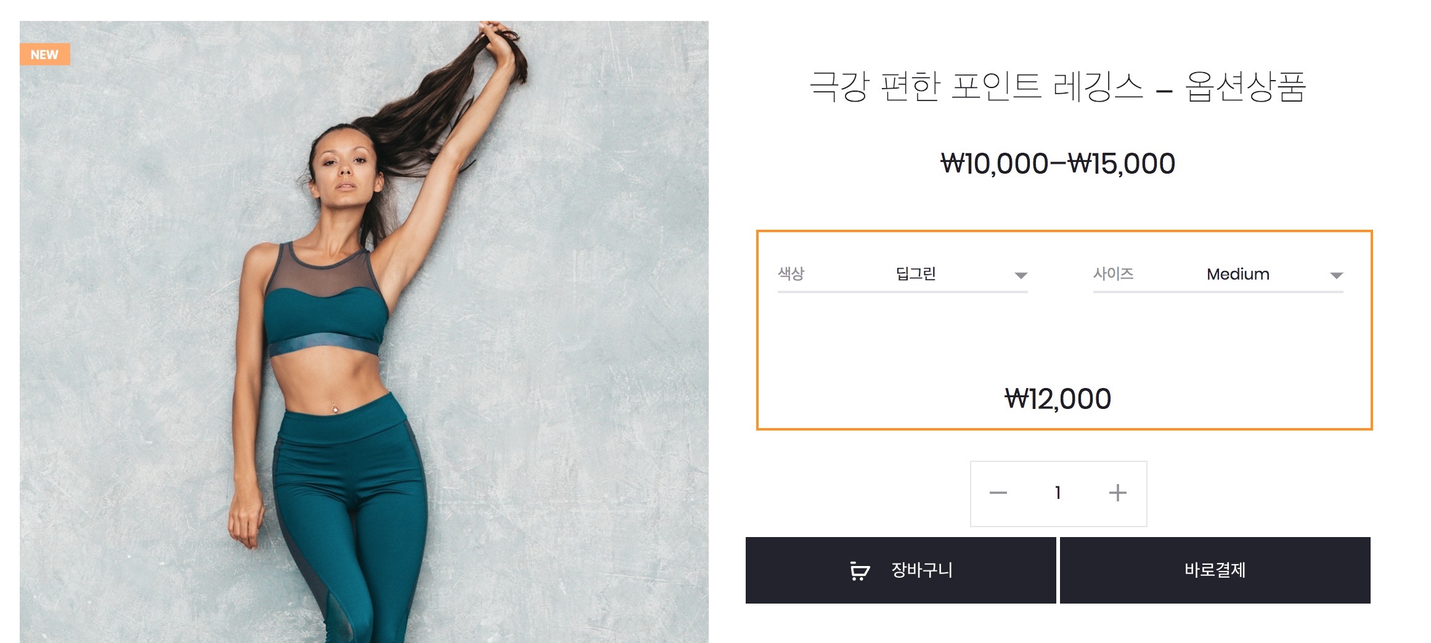Open the 사이즈 dropdown arrow
Viewport: 1431px width, 643px height.
click(1336, 275)
